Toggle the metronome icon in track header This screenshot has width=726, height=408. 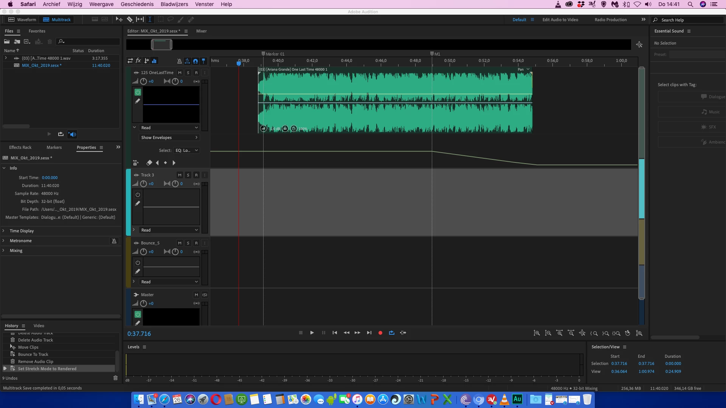click(179, 61)
